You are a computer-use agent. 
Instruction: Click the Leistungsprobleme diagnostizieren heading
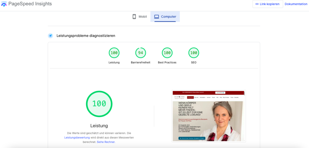(86, 36)
